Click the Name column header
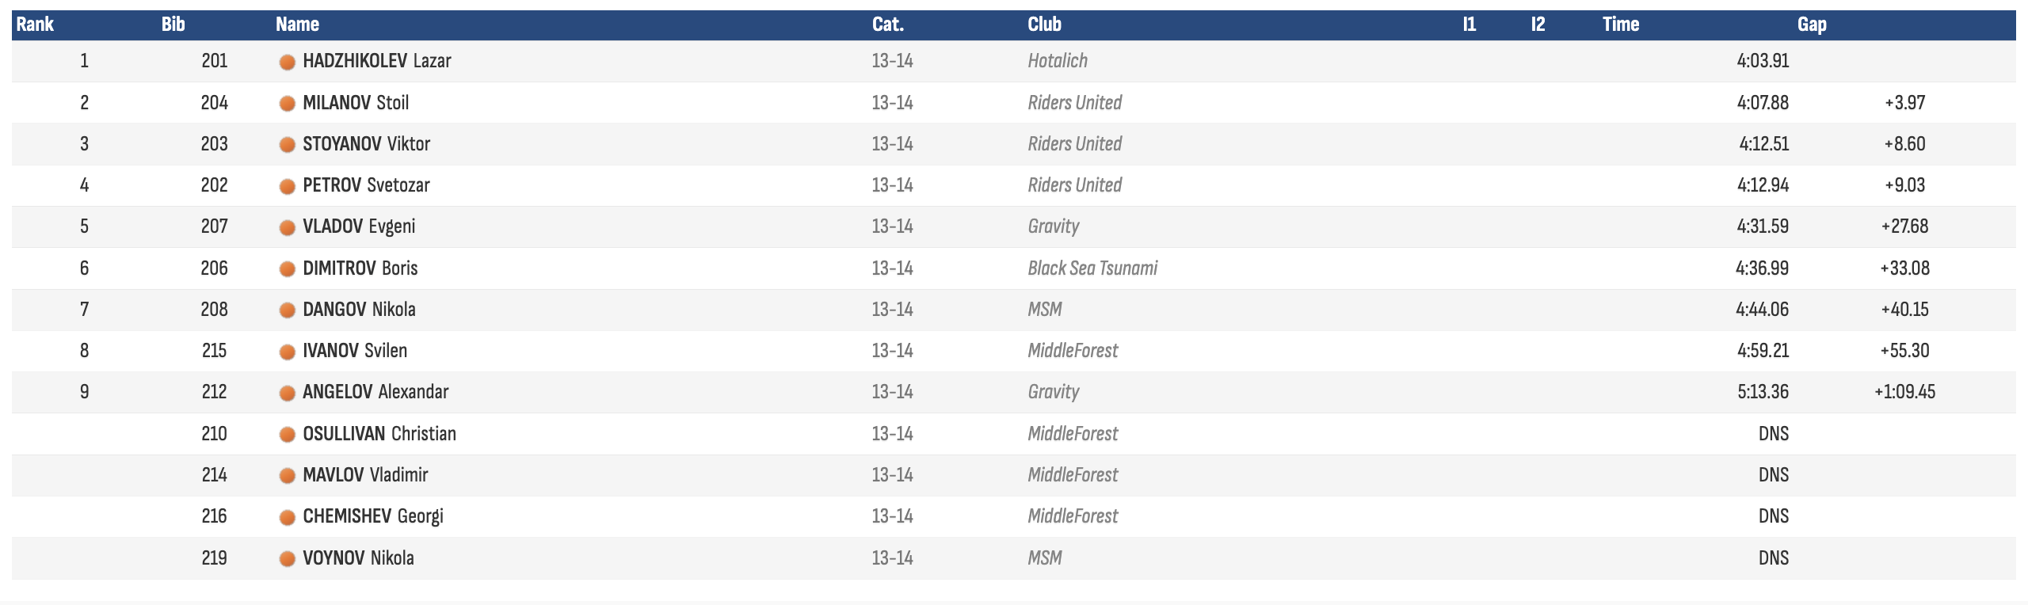2028x605 pixels. [x=297, y=25]
